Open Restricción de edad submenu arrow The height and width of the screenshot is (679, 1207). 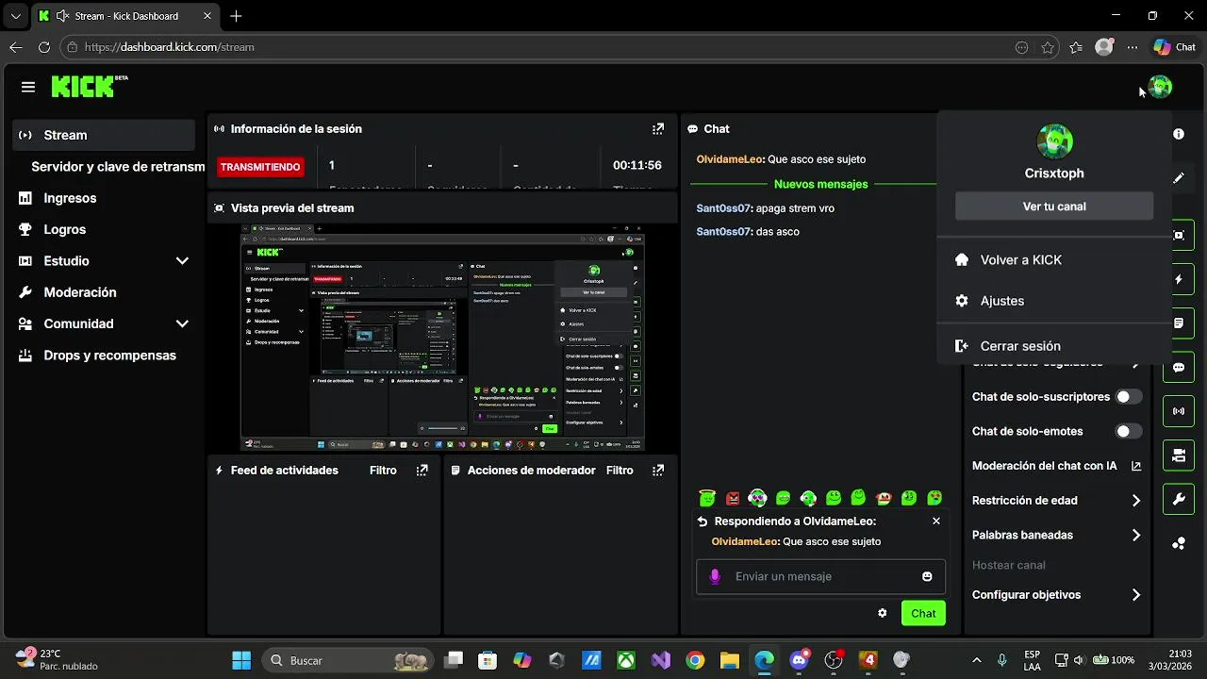point(1136,501)
